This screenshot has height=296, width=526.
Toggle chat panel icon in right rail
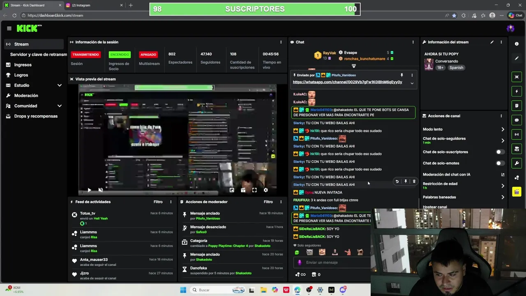pyautogui.click(x=517, y=120)
